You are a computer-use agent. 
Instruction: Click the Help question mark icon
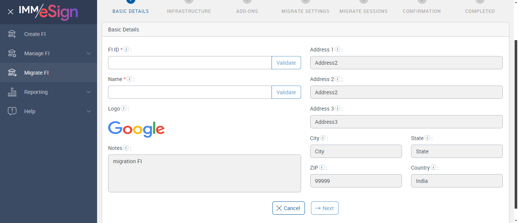(12, 111)
